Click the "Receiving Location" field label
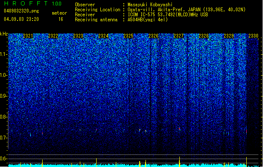 97,10
